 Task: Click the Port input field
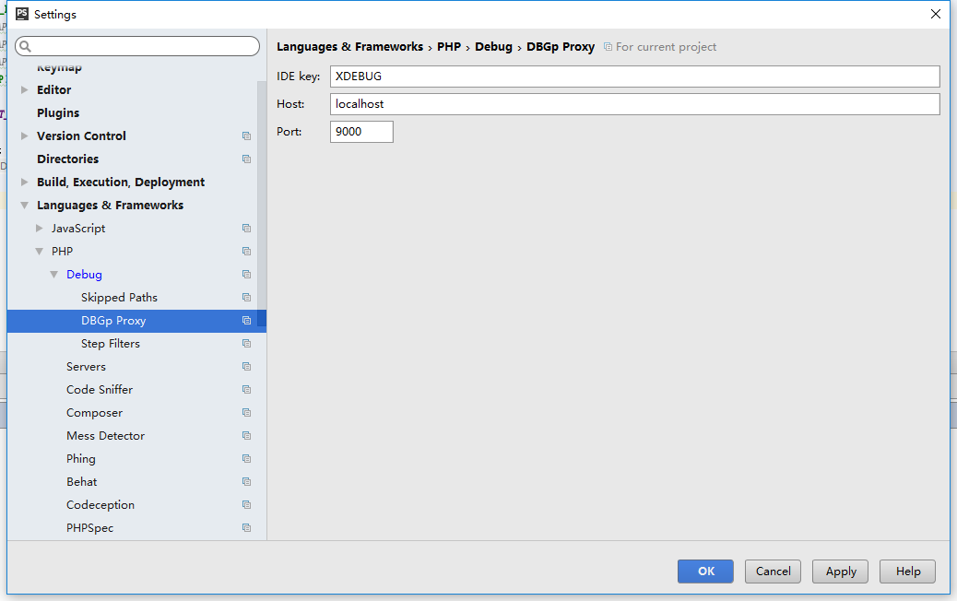point(361,131)
